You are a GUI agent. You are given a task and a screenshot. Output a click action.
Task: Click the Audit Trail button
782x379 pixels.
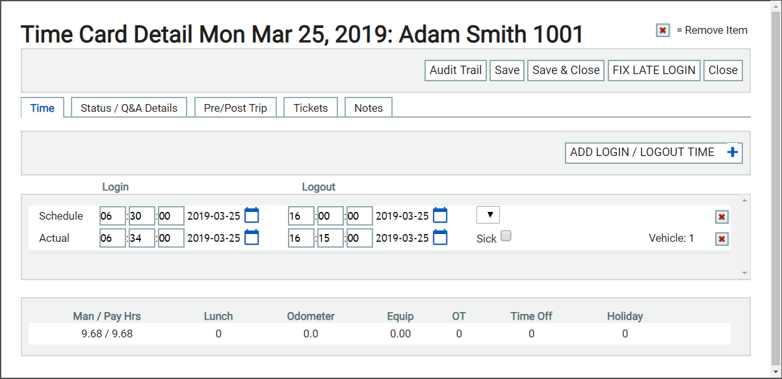point(456,70)
